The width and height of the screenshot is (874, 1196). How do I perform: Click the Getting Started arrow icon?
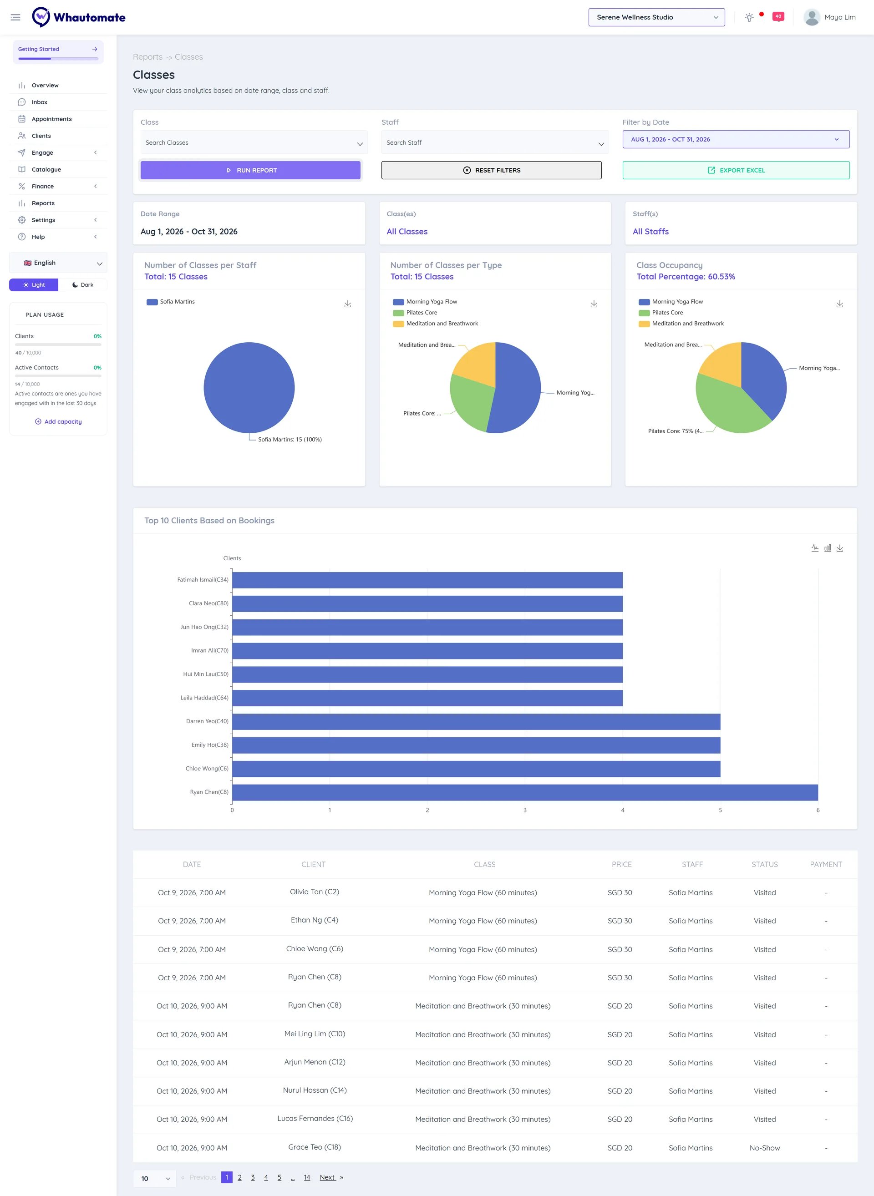[x=95, y=49]
